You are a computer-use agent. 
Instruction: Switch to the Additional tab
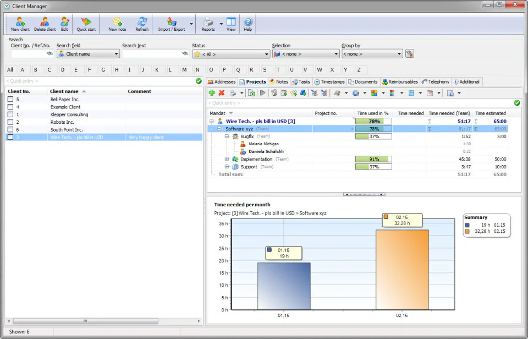(466, 81)
